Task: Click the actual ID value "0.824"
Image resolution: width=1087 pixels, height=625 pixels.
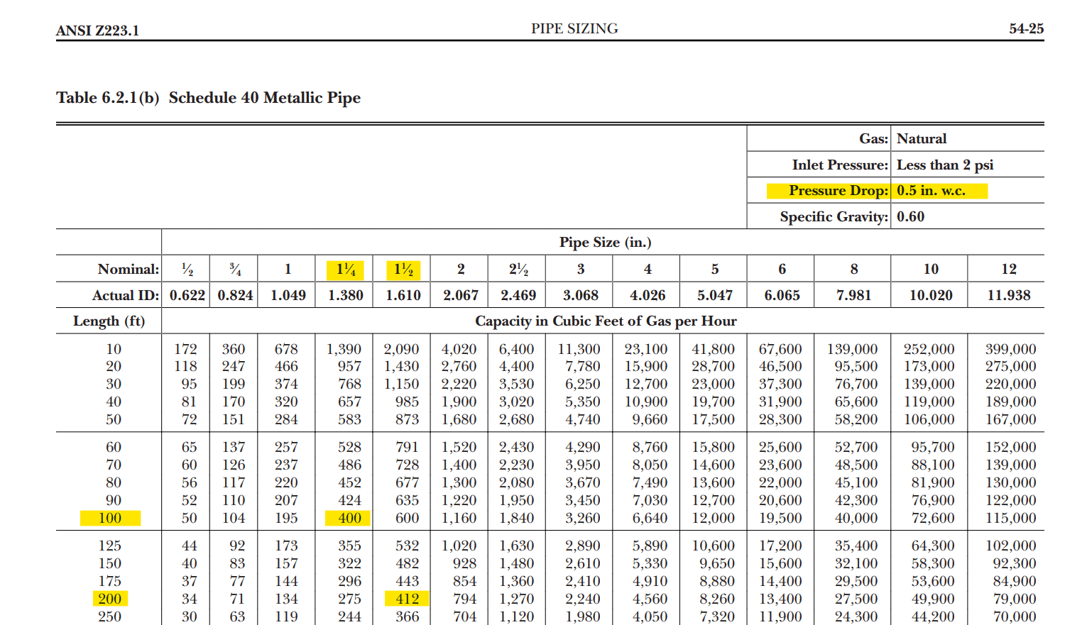Action: click(235, 295)
